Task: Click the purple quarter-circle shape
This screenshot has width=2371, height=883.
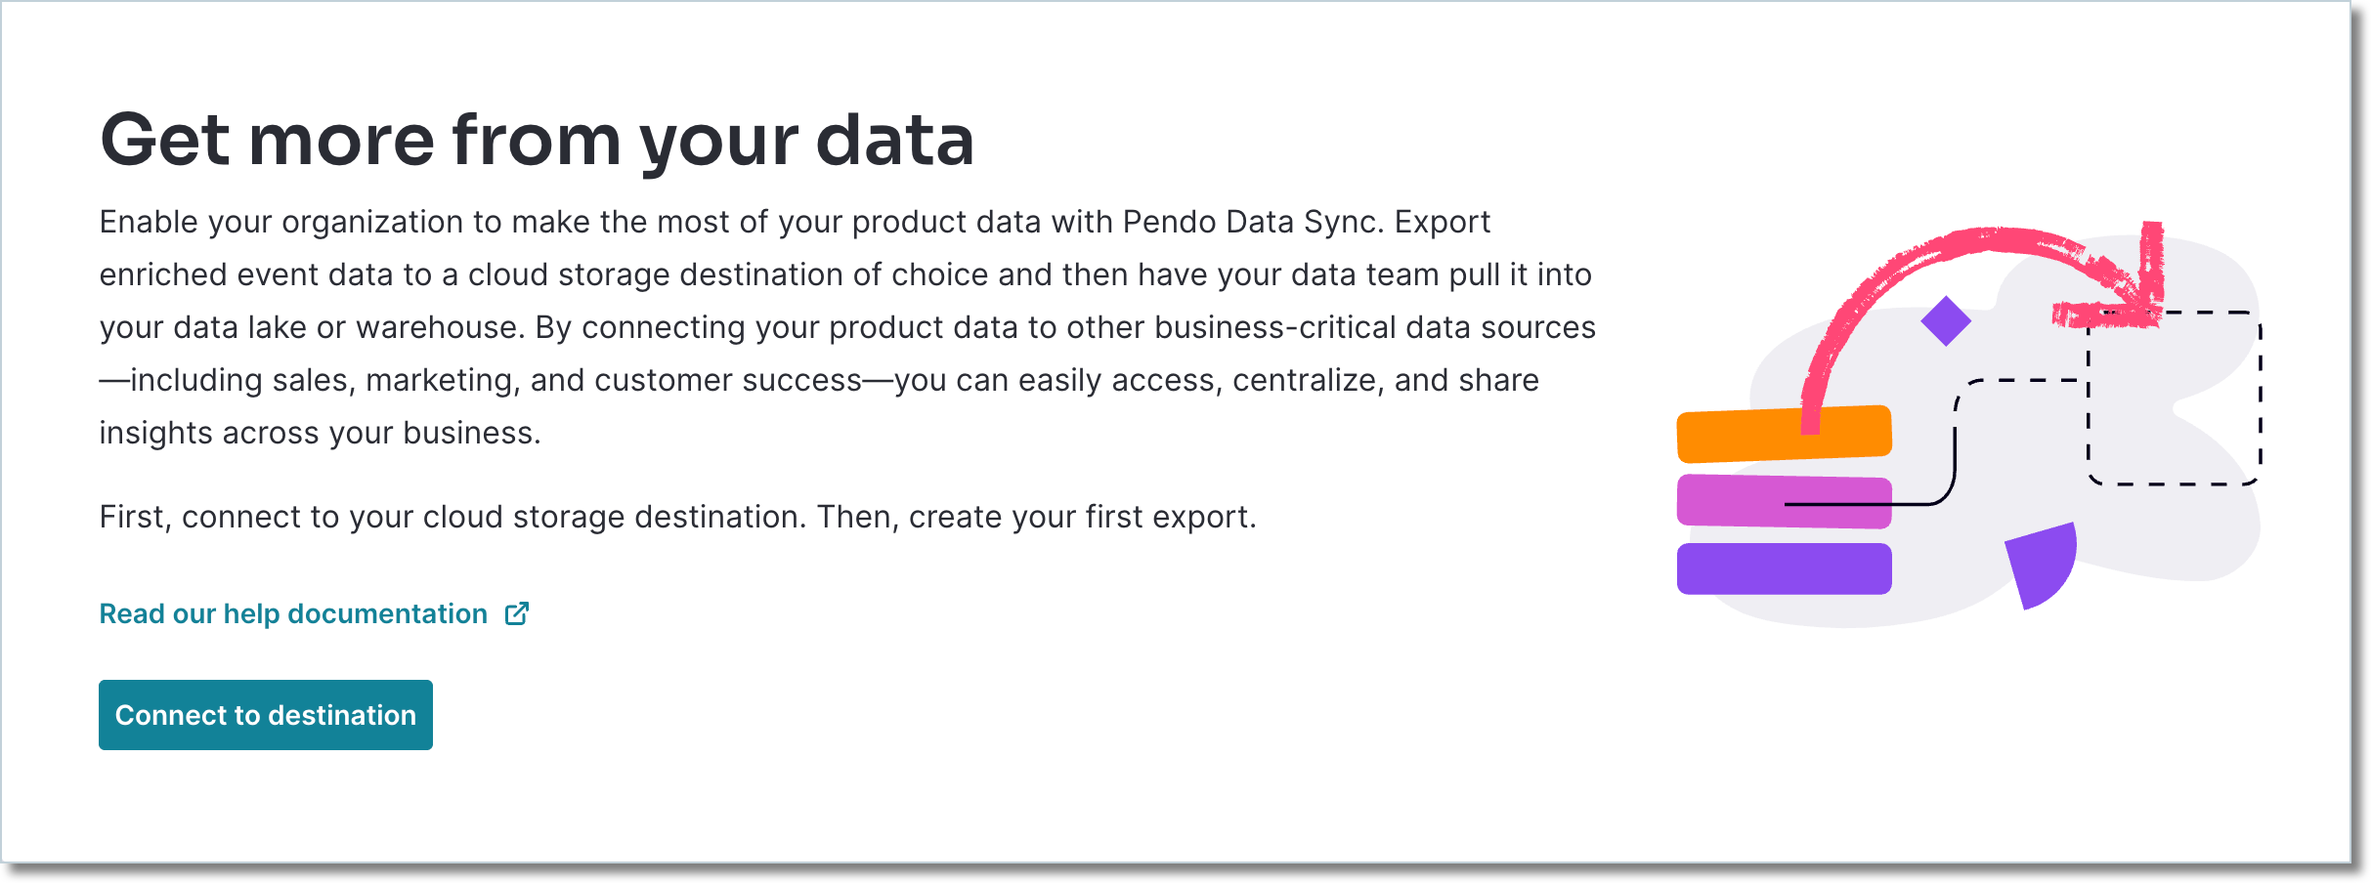Action: pyautogui.click(x=2043, y=565)
